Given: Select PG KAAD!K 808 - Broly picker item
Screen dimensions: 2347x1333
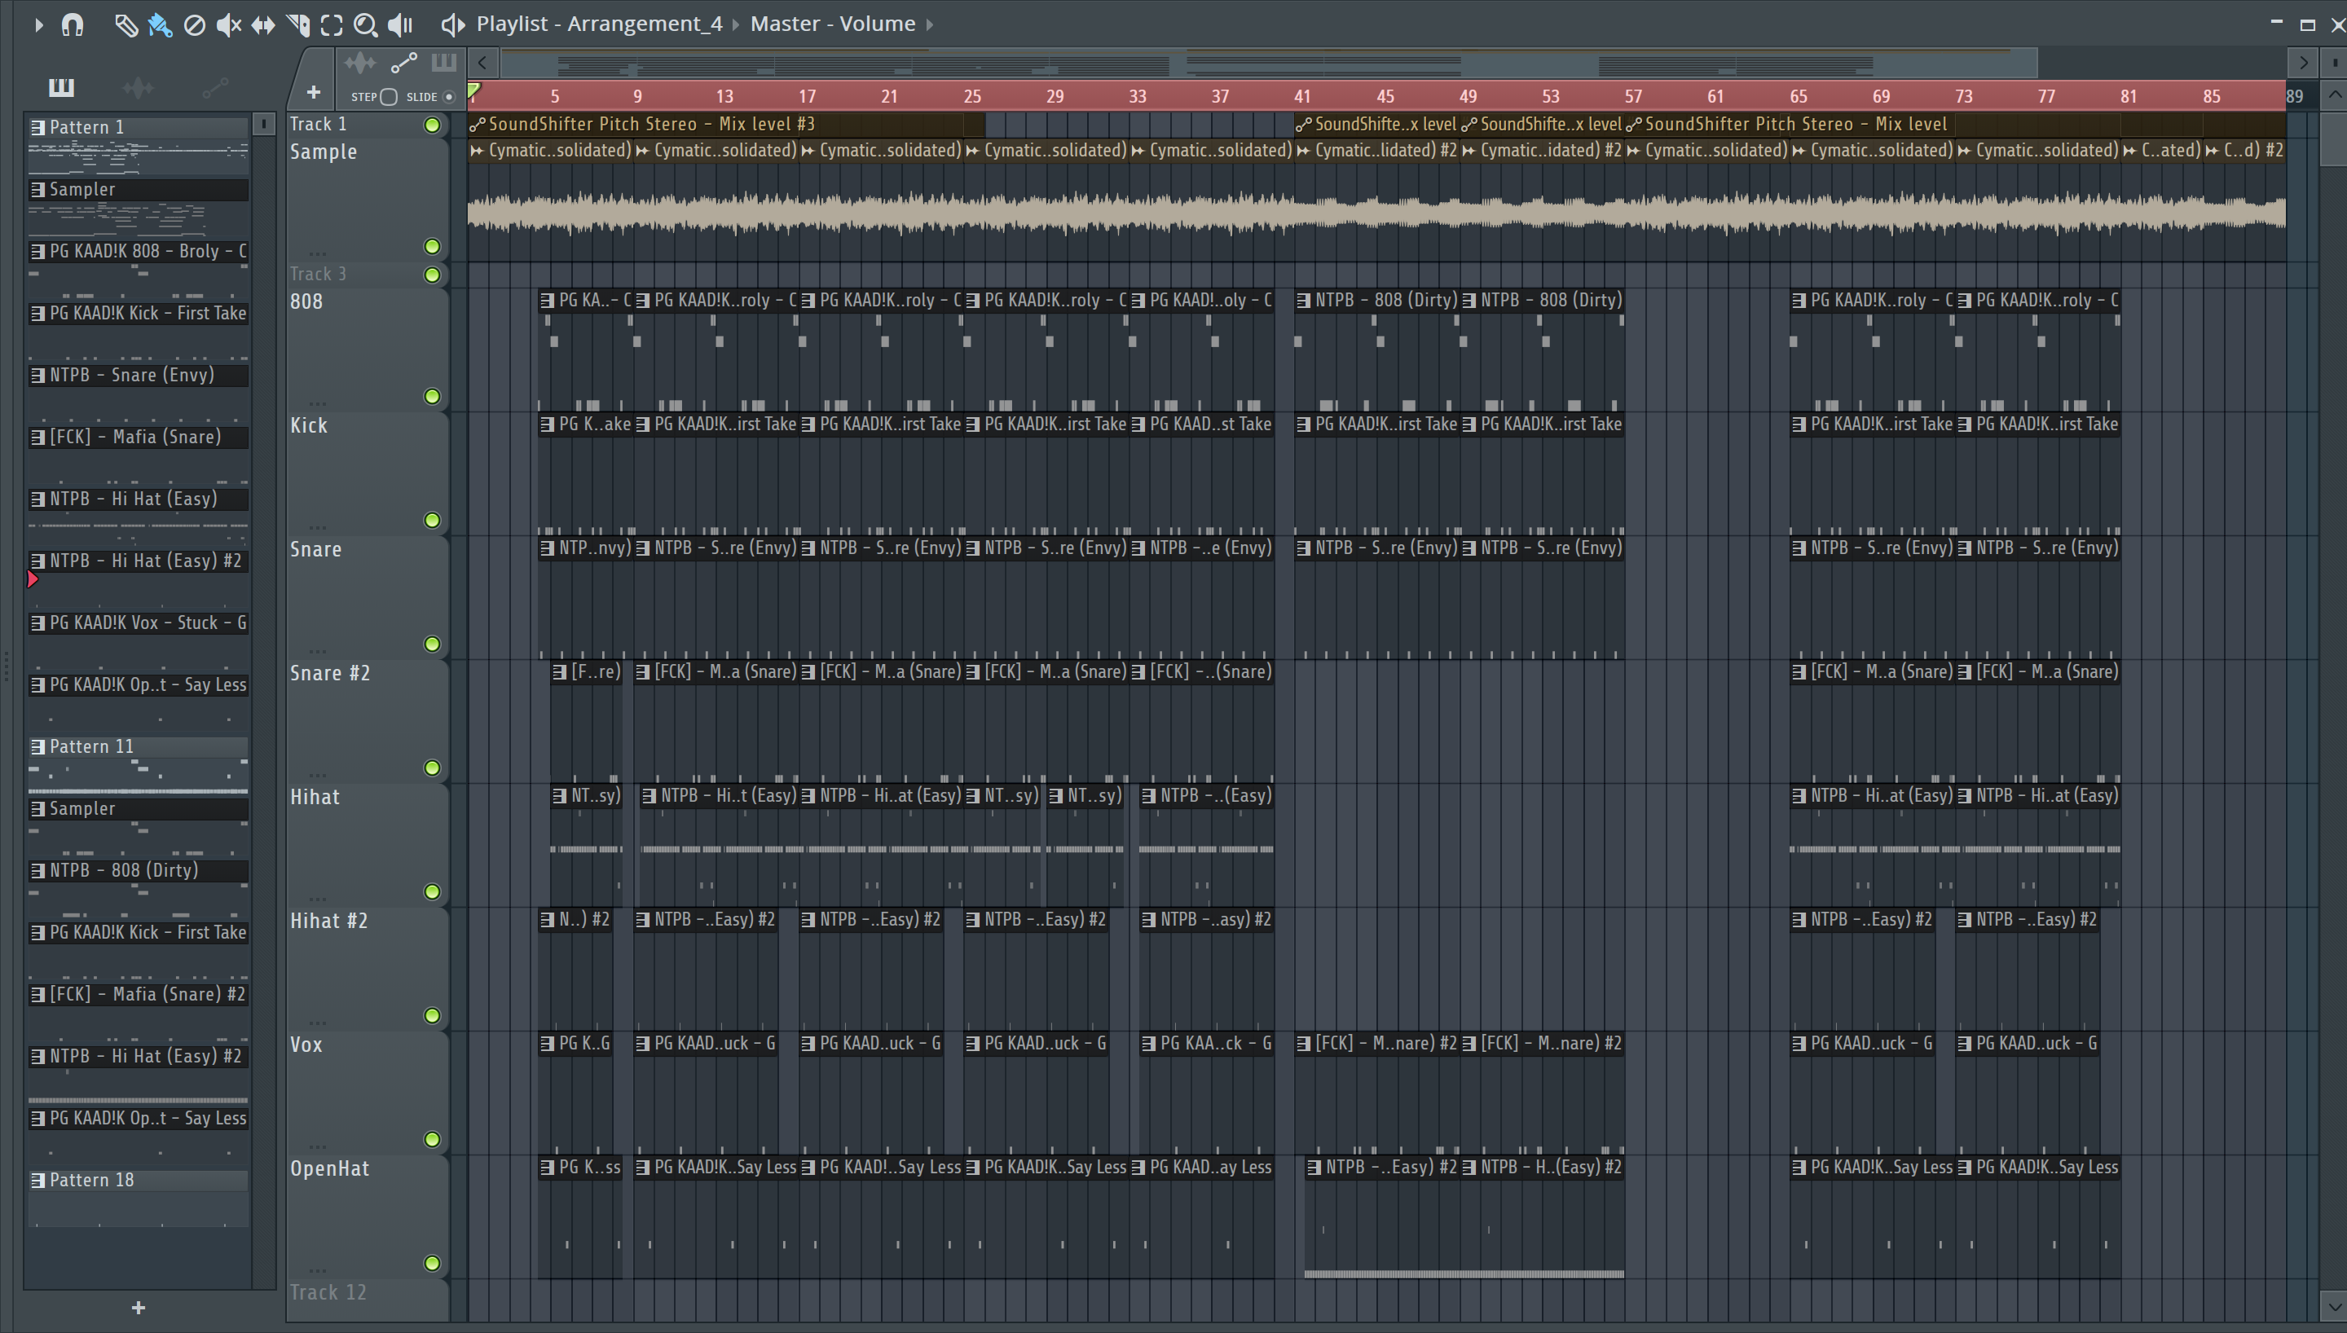Looking at the screenshot, I should tap(139, 251).
